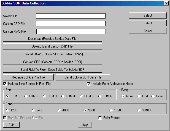Close the Sokkia SDR Data Collection dialog
The width and height of the screenshot is (170, 131).
pyautogui.click(x=166, y=3)
